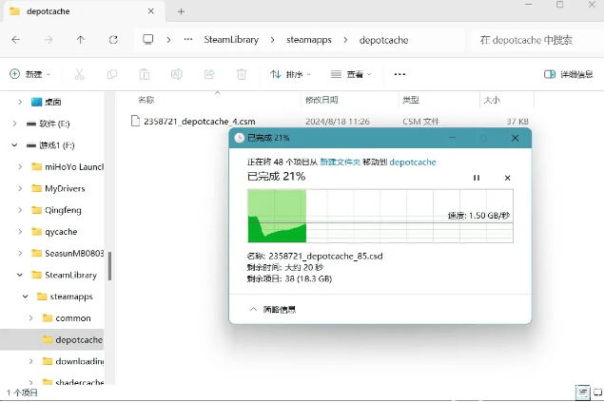Cancel the file move operation
This screenshot has height=402, width=604.
(x=507, y=178)
